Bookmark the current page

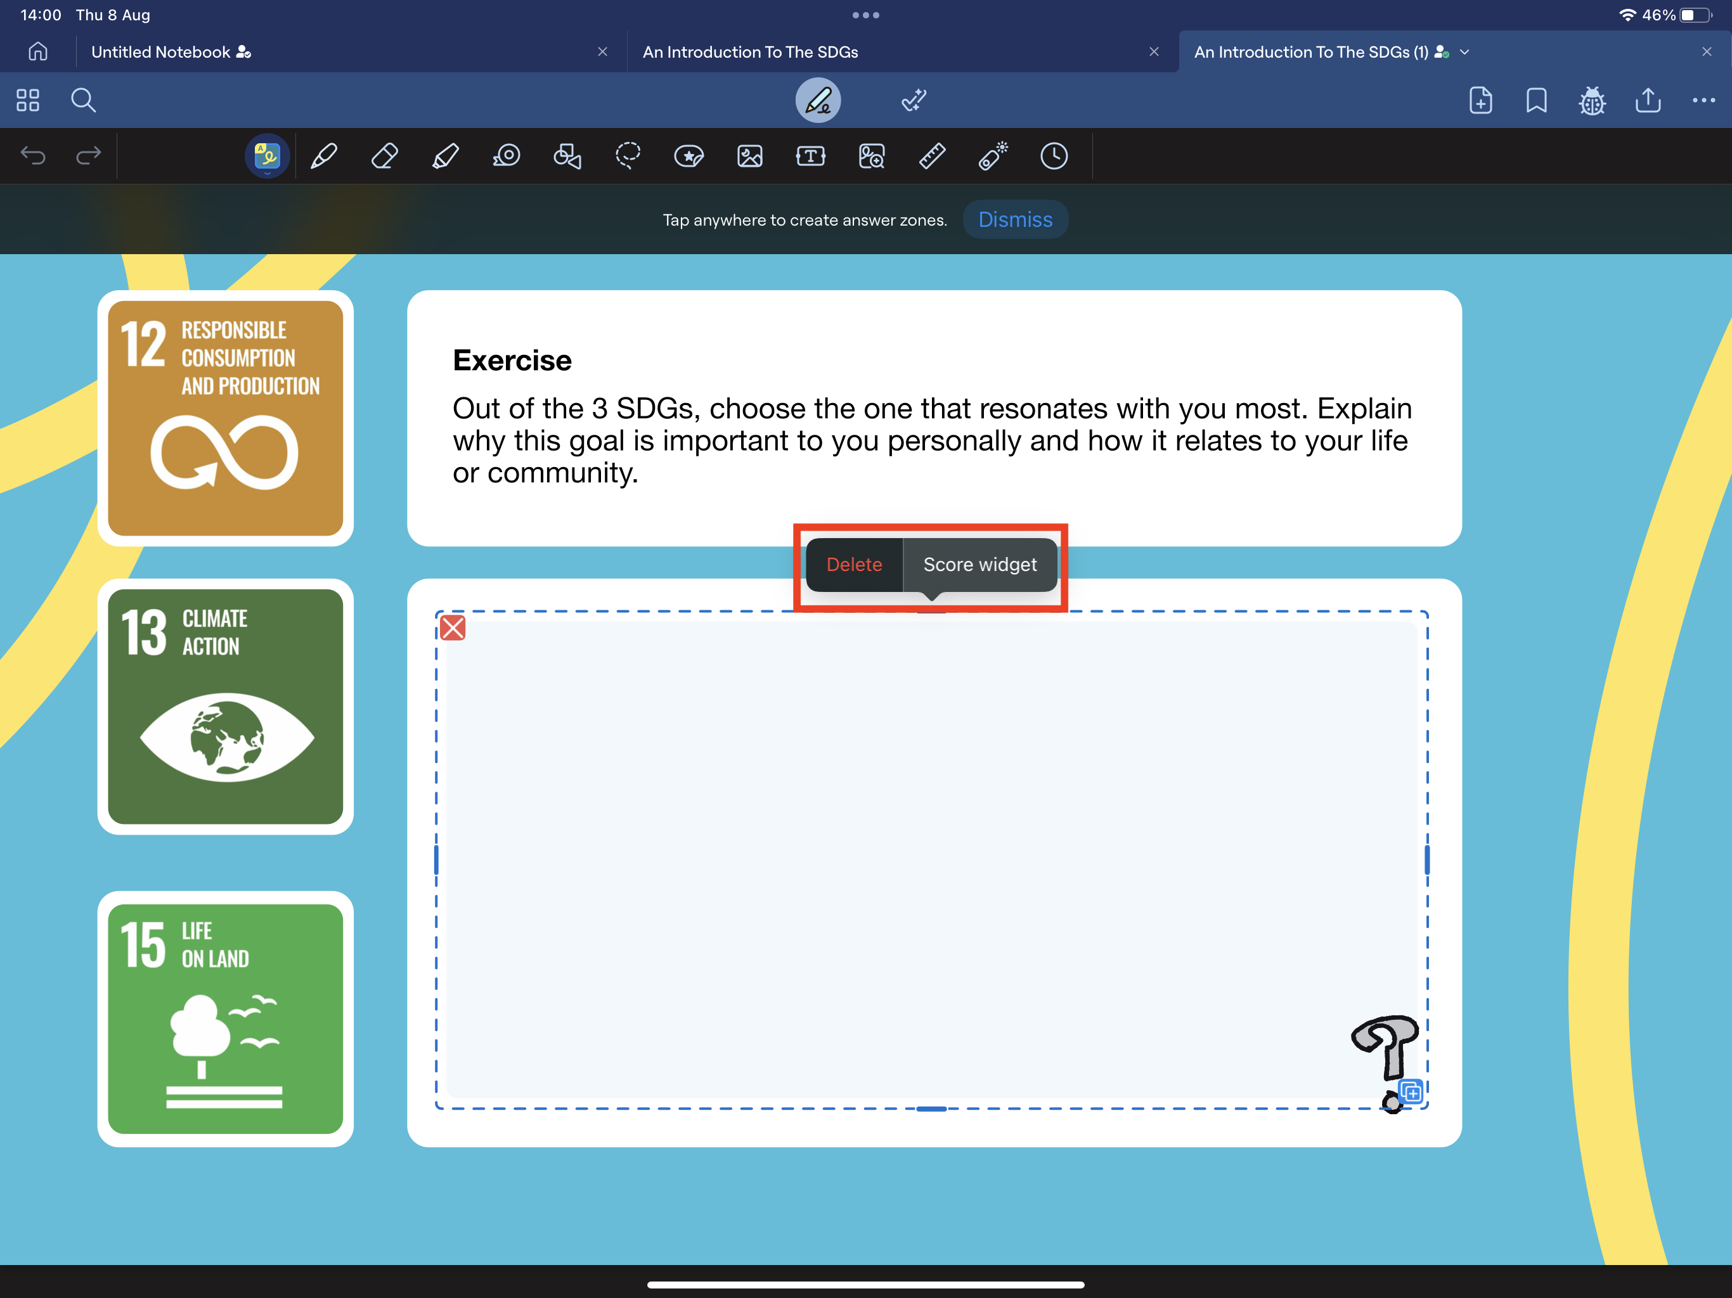pos(1536,100)
